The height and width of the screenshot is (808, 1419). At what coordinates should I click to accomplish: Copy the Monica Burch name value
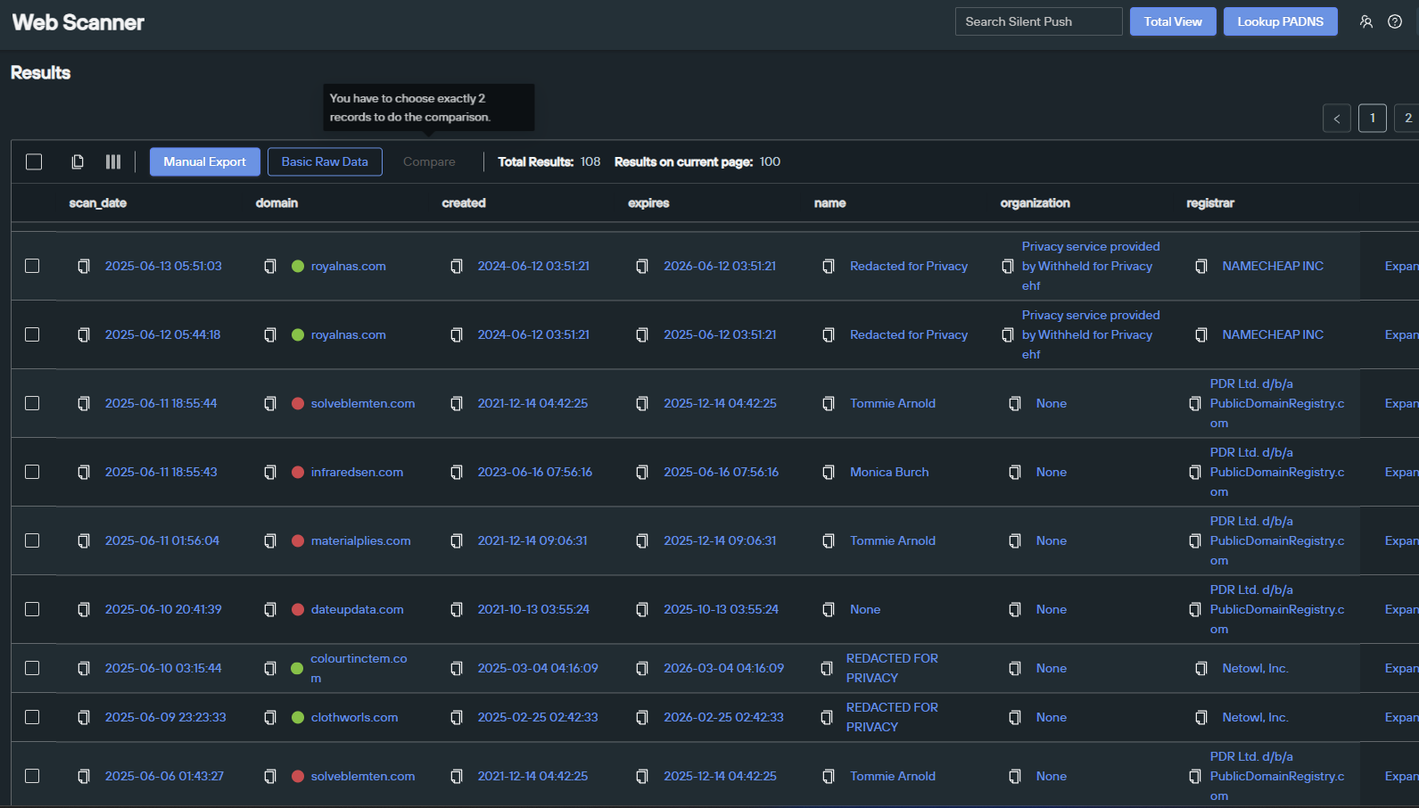pyautogui.click(x=829, y=473)
